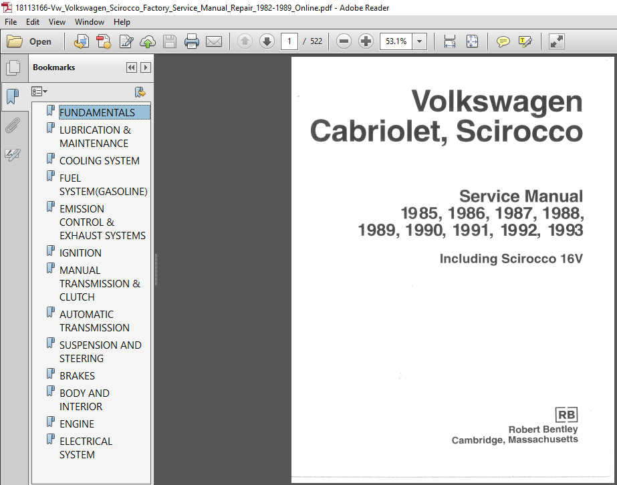Click the find current bookmark icon

[x=140, y=92]
